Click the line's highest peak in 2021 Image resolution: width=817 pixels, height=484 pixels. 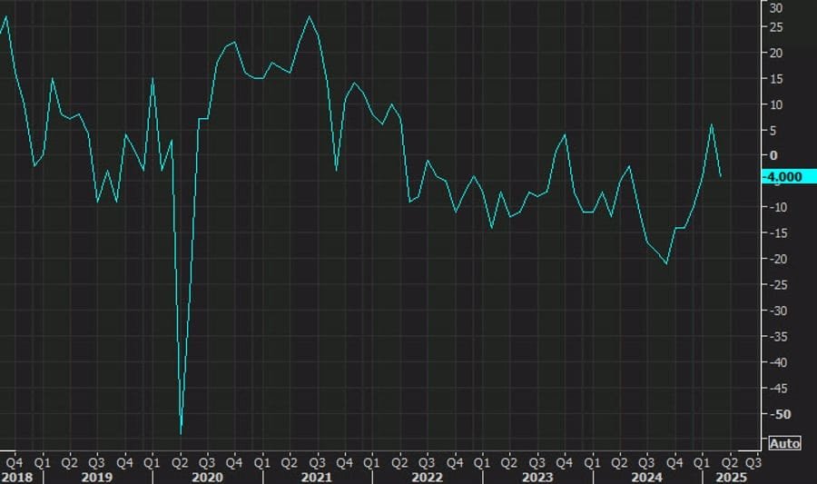(310, 16)
